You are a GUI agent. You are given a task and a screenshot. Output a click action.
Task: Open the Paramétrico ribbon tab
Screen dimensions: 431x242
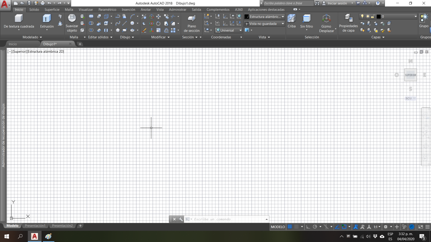click(107, 10)
